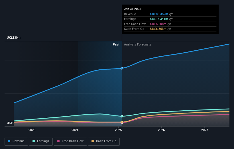The image size is (234, 149).
Task: Toggle the Revenue legend button
Action: 16,141
